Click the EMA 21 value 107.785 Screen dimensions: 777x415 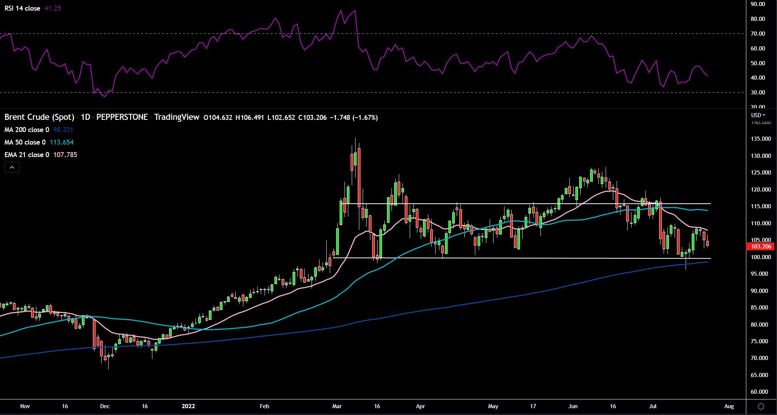pos(65,155)
